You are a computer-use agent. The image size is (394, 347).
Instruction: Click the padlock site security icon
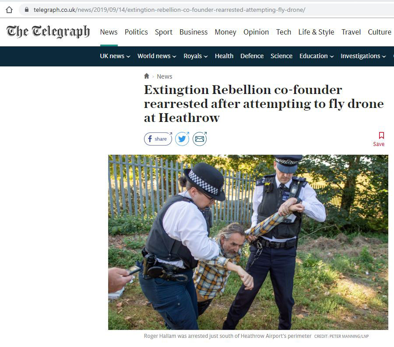coord(27,10)
